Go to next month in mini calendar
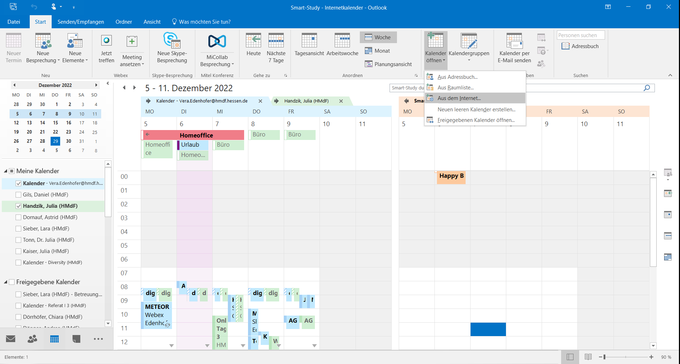Screen dimensions: 680x364 [96, 85]
